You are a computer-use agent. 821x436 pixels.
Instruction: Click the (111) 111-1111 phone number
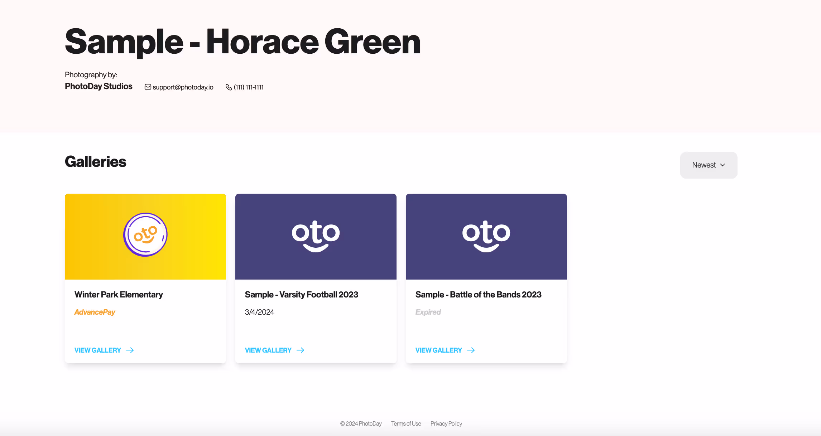point(249,87)
